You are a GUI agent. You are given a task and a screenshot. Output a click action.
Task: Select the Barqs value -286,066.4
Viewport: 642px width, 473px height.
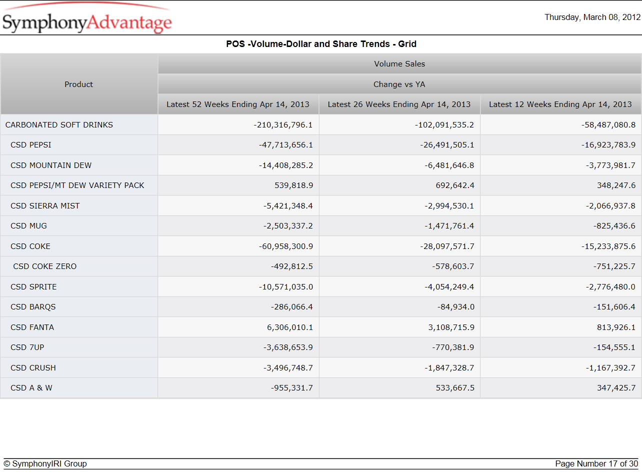[292, 307]
